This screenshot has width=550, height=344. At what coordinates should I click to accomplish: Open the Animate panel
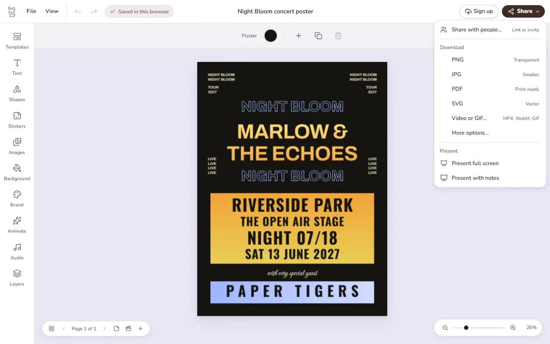click(17, 225)
